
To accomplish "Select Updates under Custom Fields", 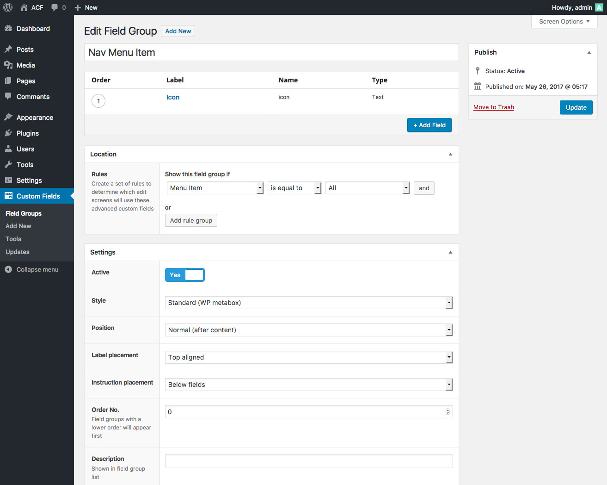I will point(17,252).
